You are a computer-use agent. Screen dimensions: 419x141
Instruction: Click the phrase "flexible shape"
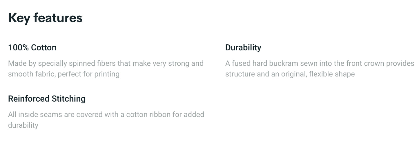pos(332,74)
